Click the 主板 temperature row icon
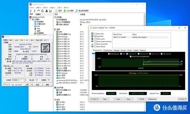Viewport: 190px width, 114px height. (57, 32)
